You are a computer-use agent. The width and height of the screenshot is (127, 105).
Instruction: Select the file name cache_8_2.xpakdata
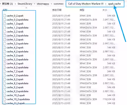tap(17, 83)
